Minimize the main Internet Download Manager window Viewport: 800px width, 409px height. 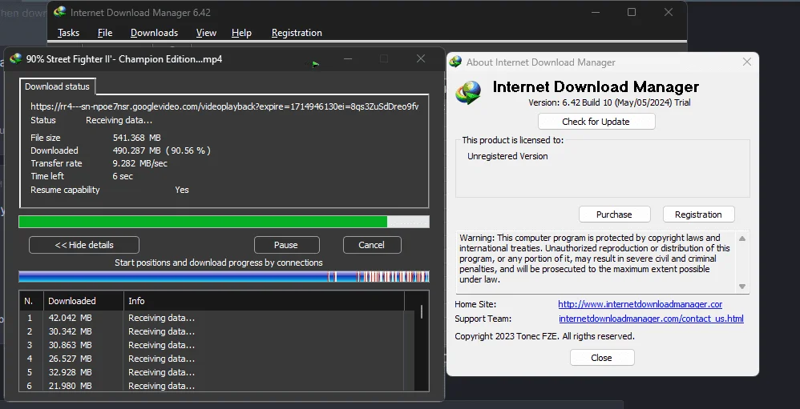(596, 12)
